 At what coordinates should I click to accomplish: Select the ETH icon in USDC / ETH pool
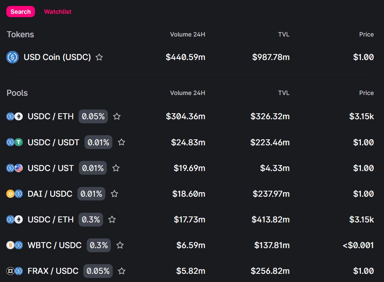(18, 116)
